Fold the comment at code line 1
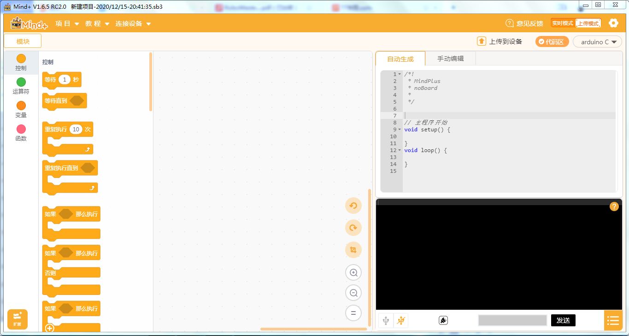 [x=400, y=74]
